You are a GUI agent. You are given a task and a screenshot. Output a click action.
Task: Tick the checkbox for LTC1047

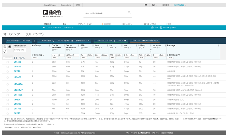[8, 90]
